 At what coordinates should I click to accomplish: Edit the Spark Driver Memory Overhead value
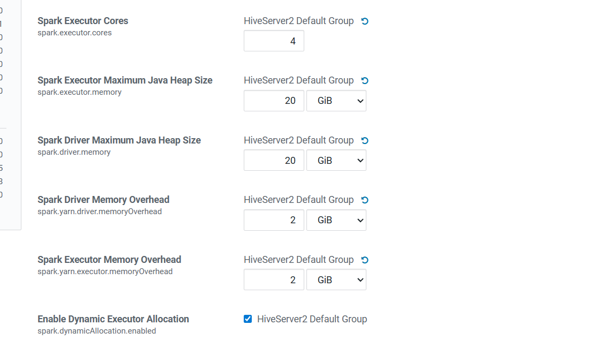click(274, 220)
